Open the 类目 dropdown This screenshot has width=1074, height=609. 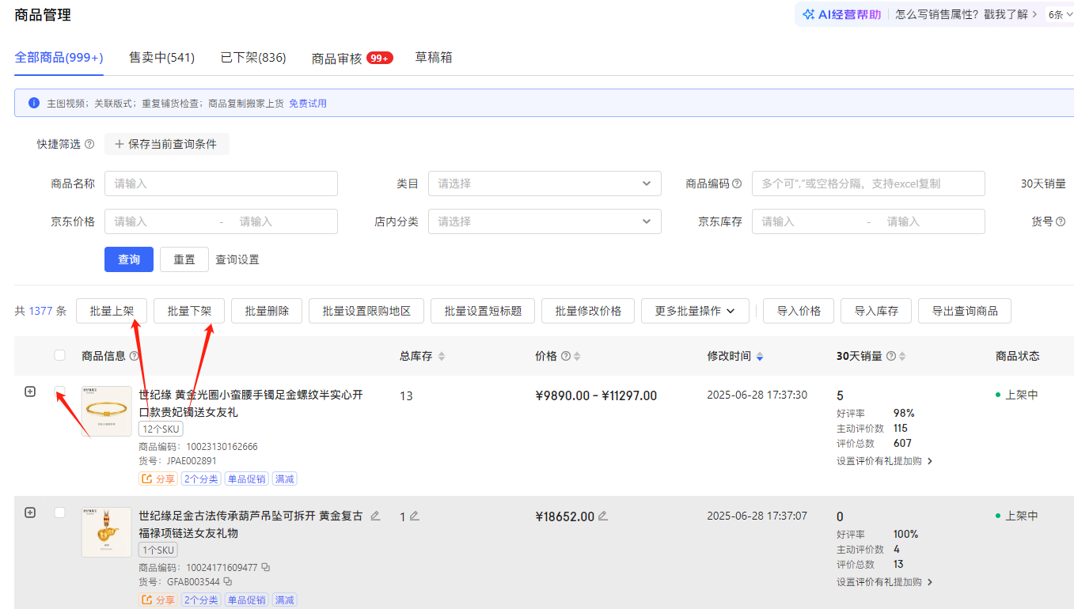coord(545,183)
